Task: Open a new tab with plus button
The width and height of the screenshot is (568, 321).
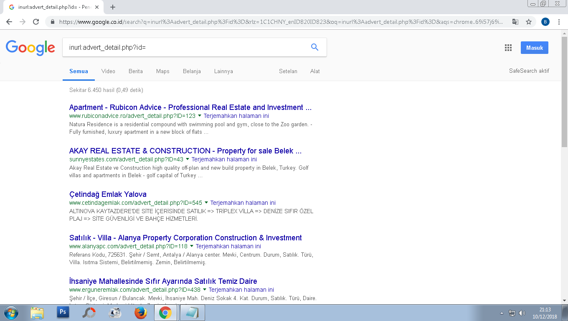Action: click(x=113, y=7)
